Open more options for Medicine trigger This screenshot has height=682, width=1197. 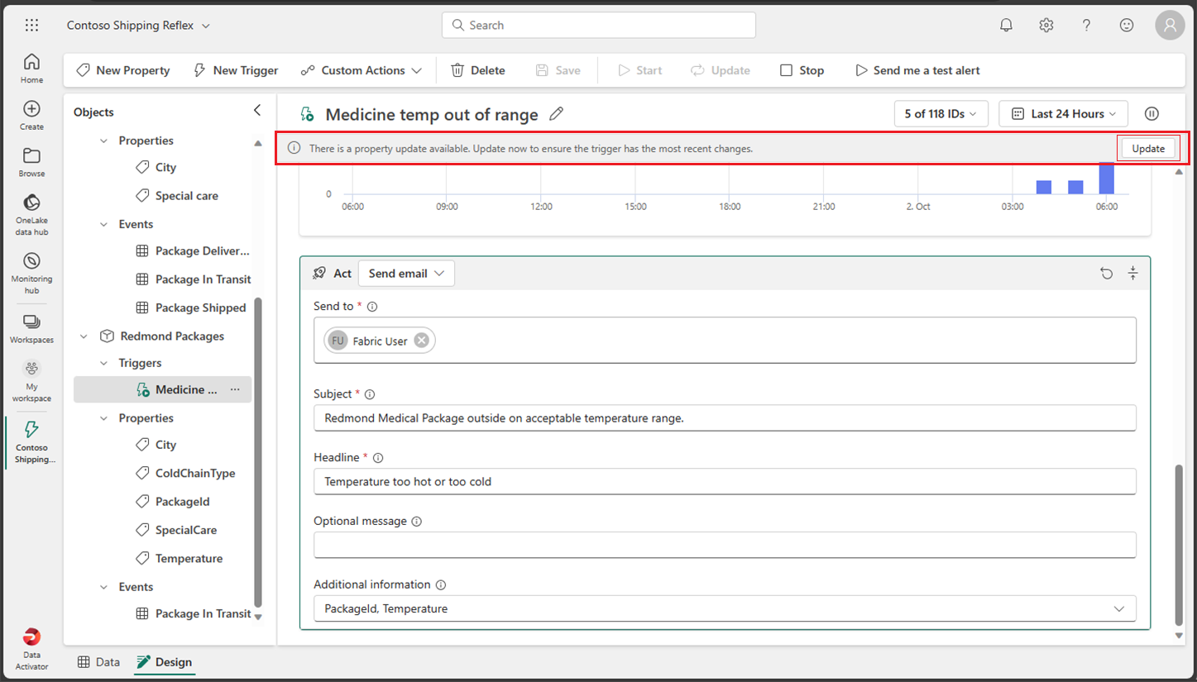click(x=235, y=389)
